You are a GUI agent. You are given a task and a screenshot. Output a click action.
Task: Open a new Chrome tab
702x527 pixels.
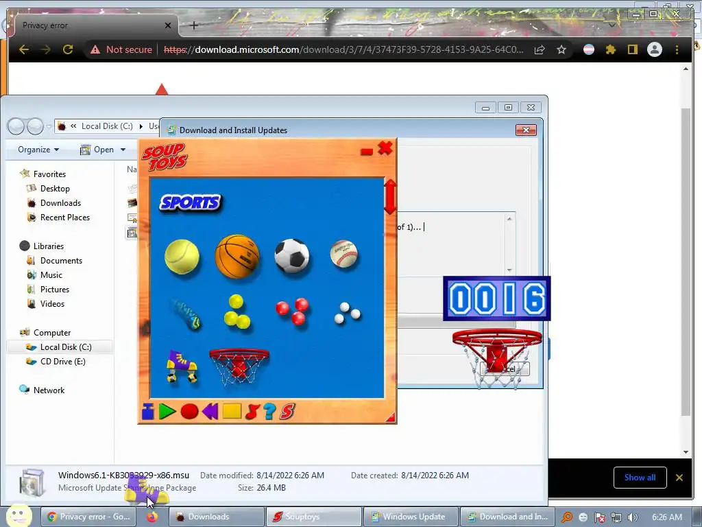tap(194, 25)
